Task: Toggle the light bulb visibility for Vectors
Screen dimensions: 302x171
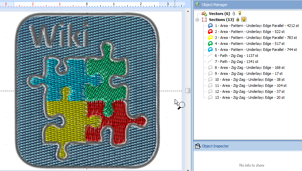Action: [240, 14]
